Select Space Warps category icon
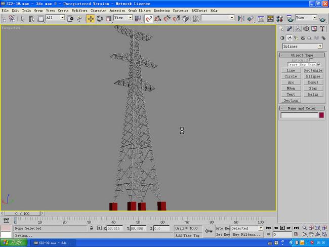Screen dimensions: 329x247 point(317,38)
